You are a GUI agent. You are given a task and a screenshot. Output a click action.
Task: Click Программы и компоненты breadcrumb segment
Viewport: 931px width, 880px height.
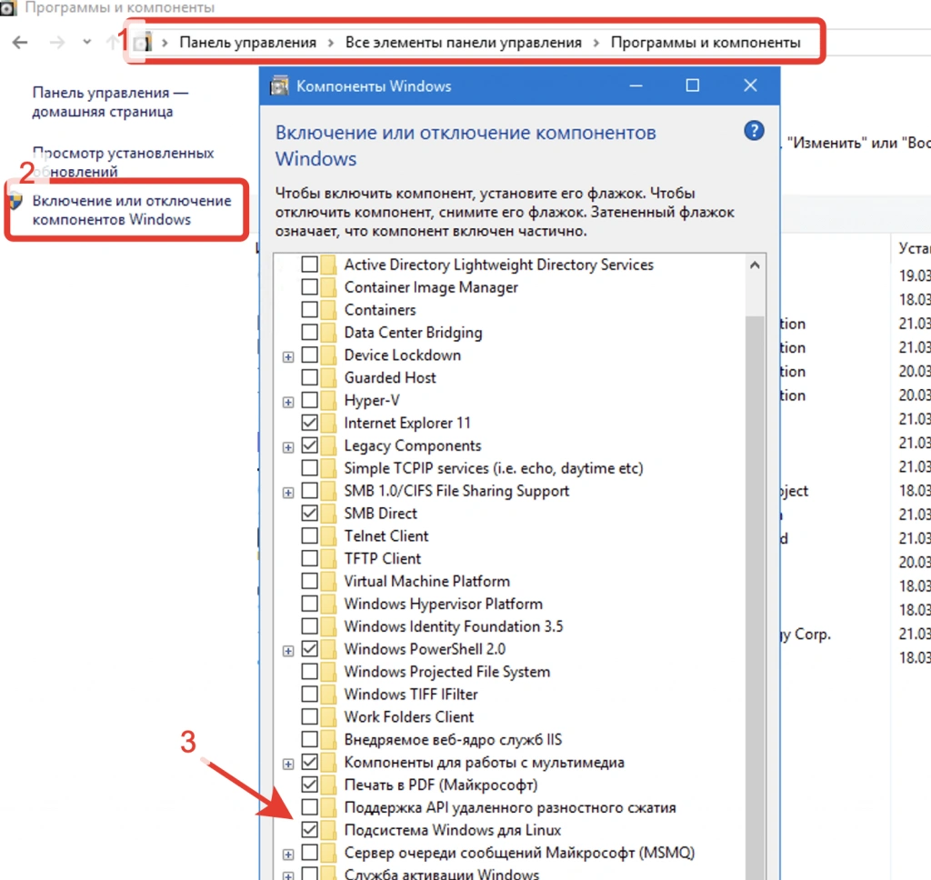(706, 43)
